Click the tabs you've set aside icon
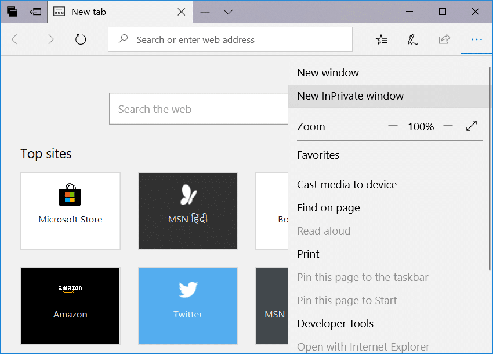Screen dimensions: 493x354 [x=12, y=12]
